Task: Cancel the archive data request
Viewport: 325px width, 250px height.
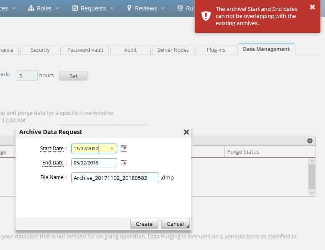Action: (x=175, y=224)
